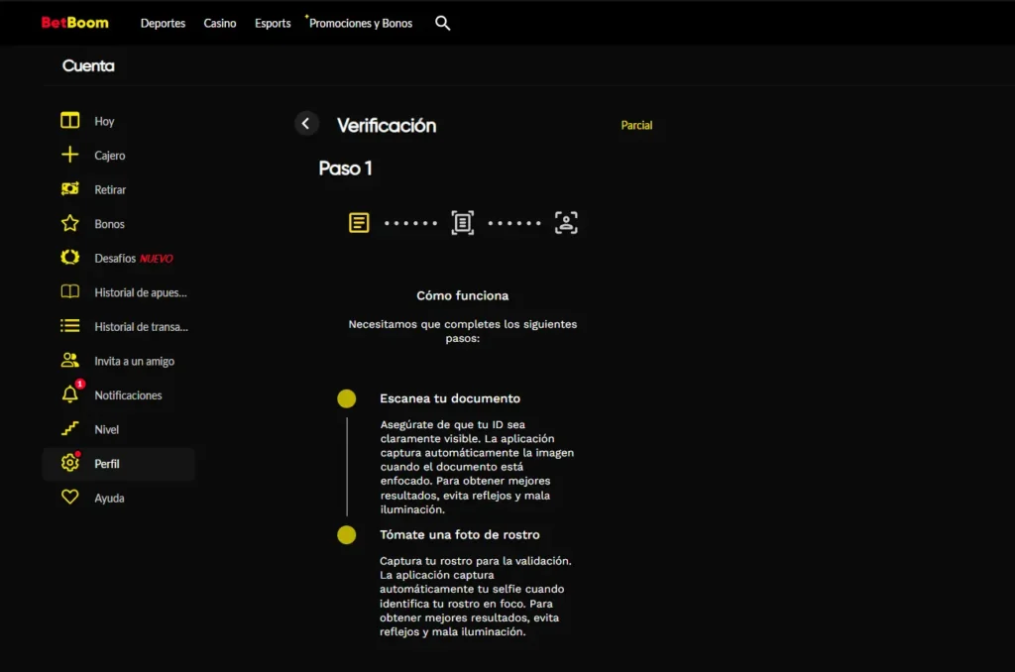Click the bell icon for Notificaciones
1015x672 pixels.
70,394
